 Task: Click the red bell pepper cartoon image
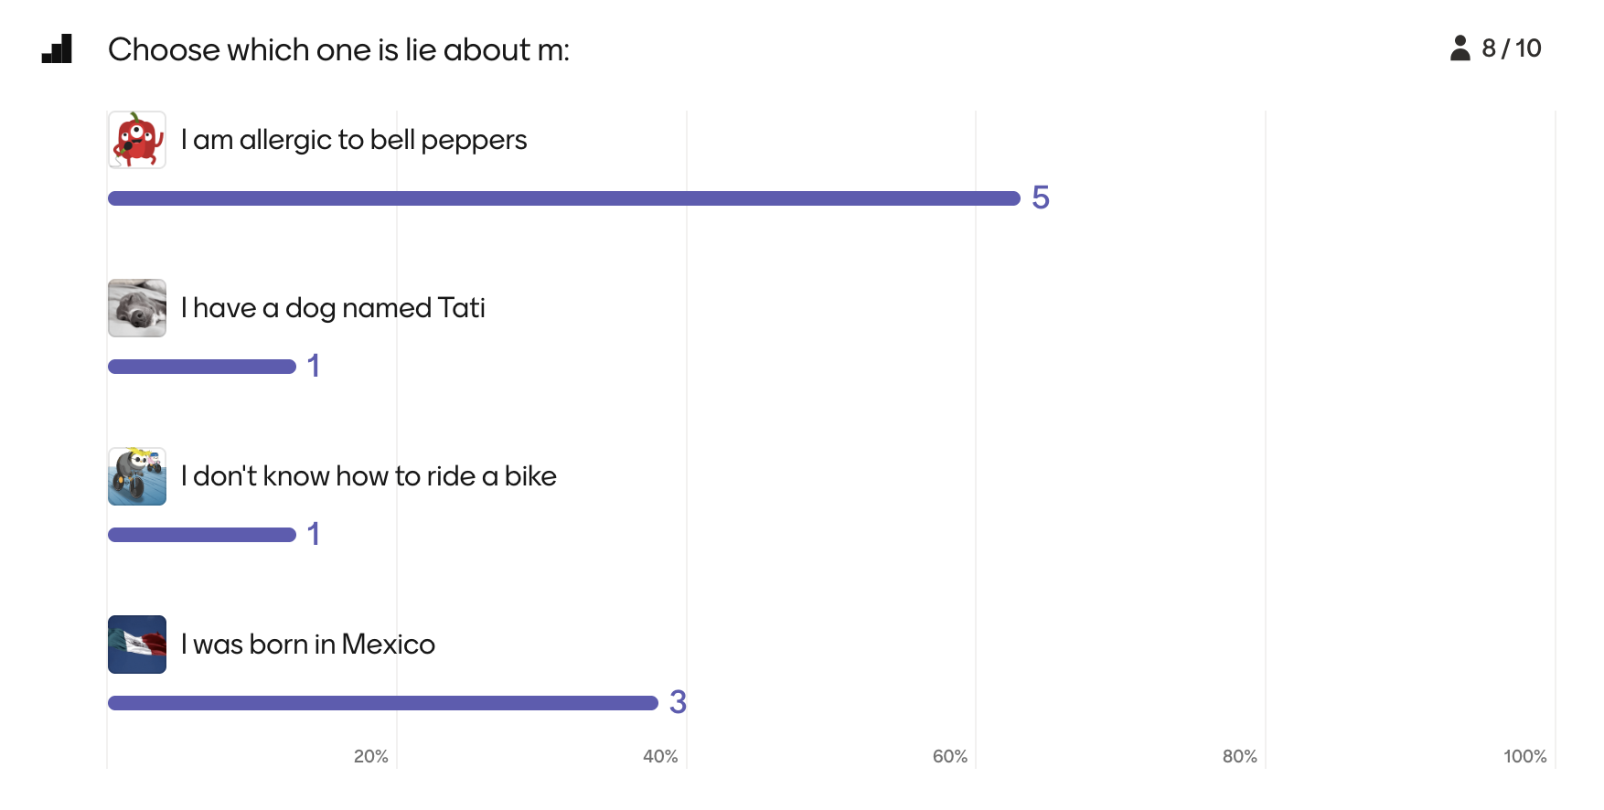[137, 140]
